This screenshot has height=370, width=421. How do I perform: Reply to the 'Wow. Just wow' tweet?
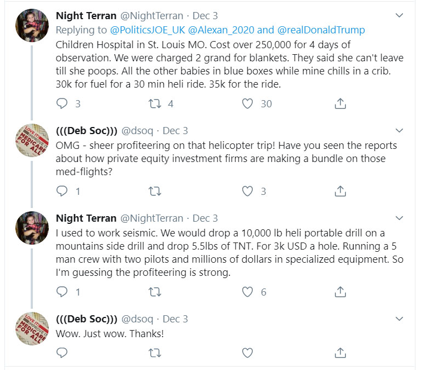coord(62,352)
